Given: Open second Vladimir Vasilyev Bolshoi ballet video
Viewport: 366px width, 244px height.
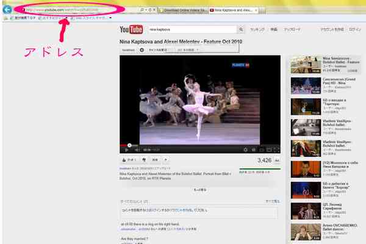Looking at the screenshot, I should 306,148.
